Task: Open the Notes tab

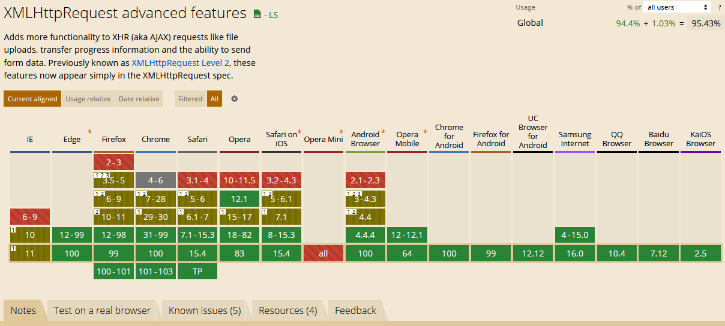Action: click(x=23, y=310)
